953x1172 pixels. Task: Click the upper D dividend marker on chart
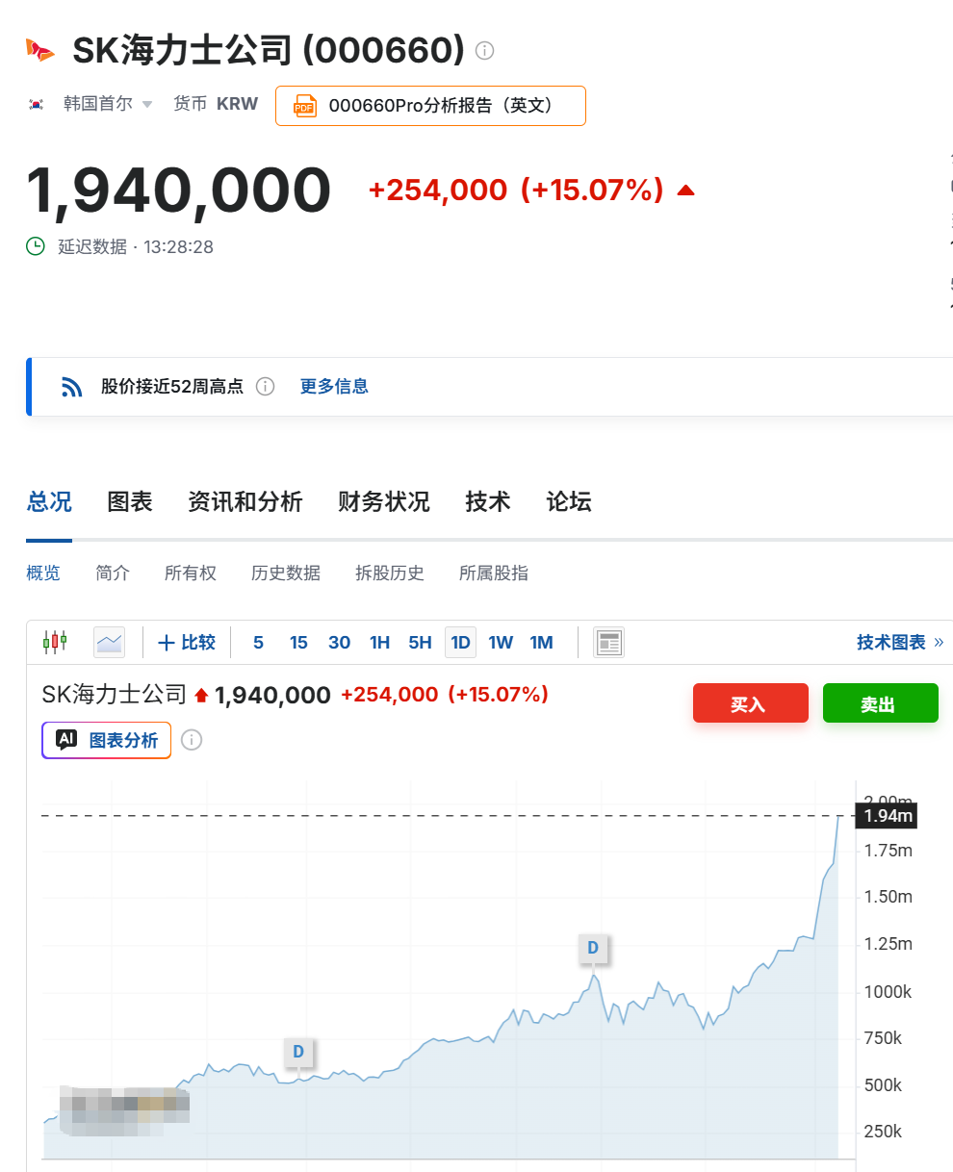click(x=593, y=948)
